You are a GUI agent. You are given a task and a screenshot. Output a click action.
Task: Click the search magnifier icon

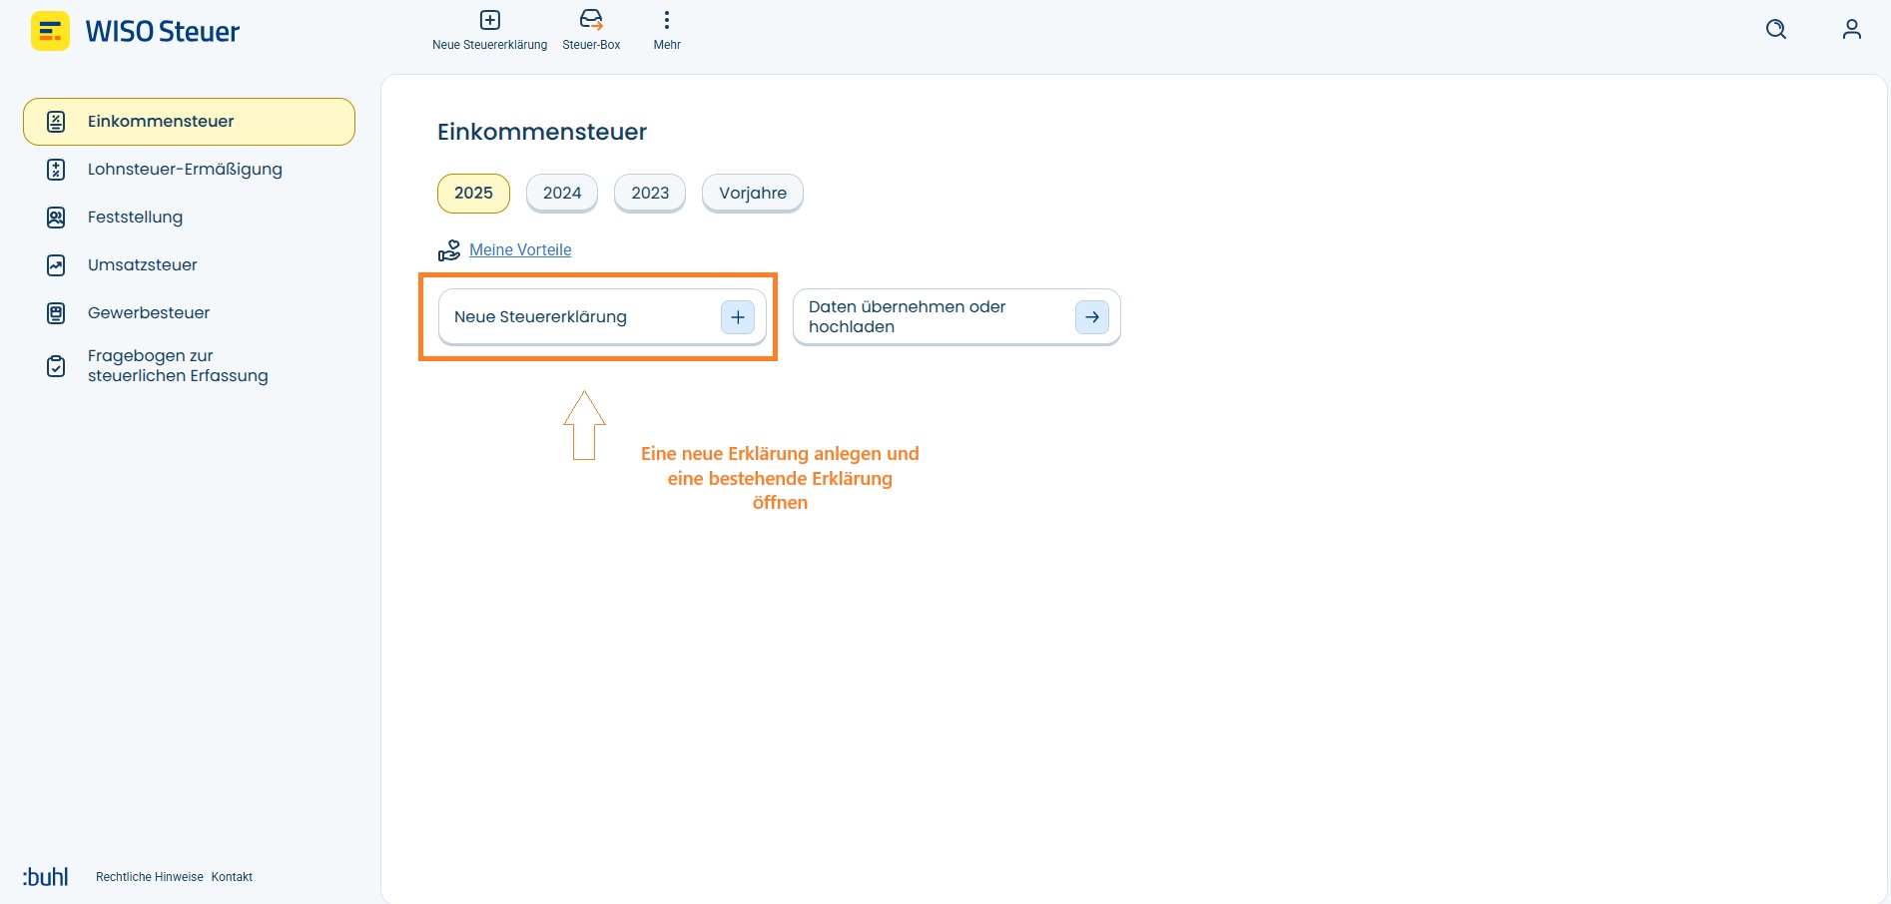1776,29
